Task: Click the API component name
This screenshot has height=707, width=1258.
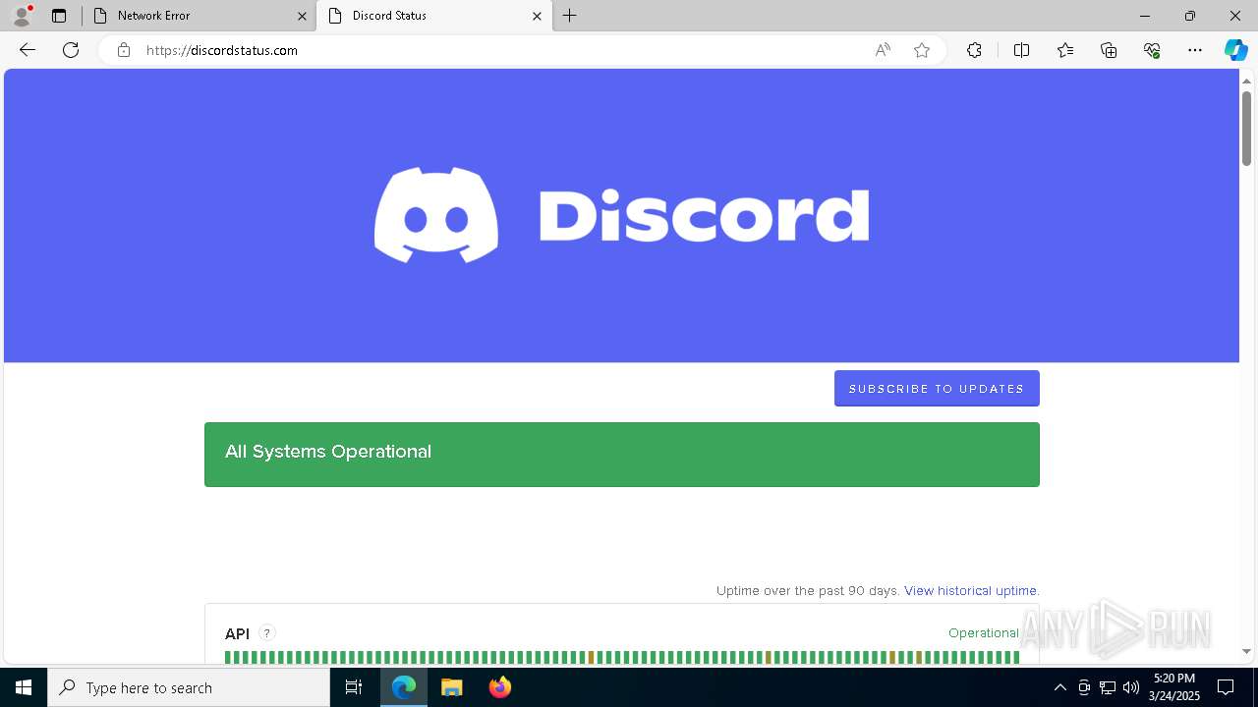Action: click(237, 633)
